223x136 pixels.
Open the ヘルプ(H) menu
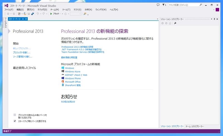tap(114, 9)
